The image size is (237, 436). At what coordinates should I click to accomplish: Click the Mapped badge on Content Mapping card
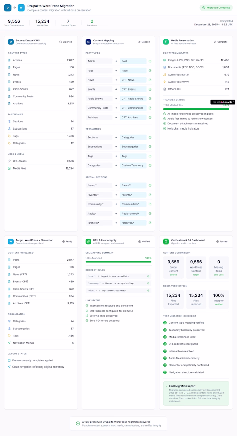coord(144,42)
